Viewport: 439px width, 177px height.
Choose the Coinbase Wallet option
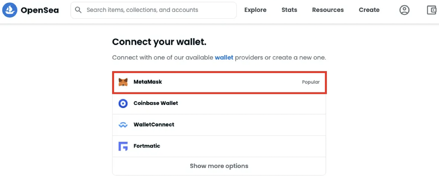click(x=219, y=103)
